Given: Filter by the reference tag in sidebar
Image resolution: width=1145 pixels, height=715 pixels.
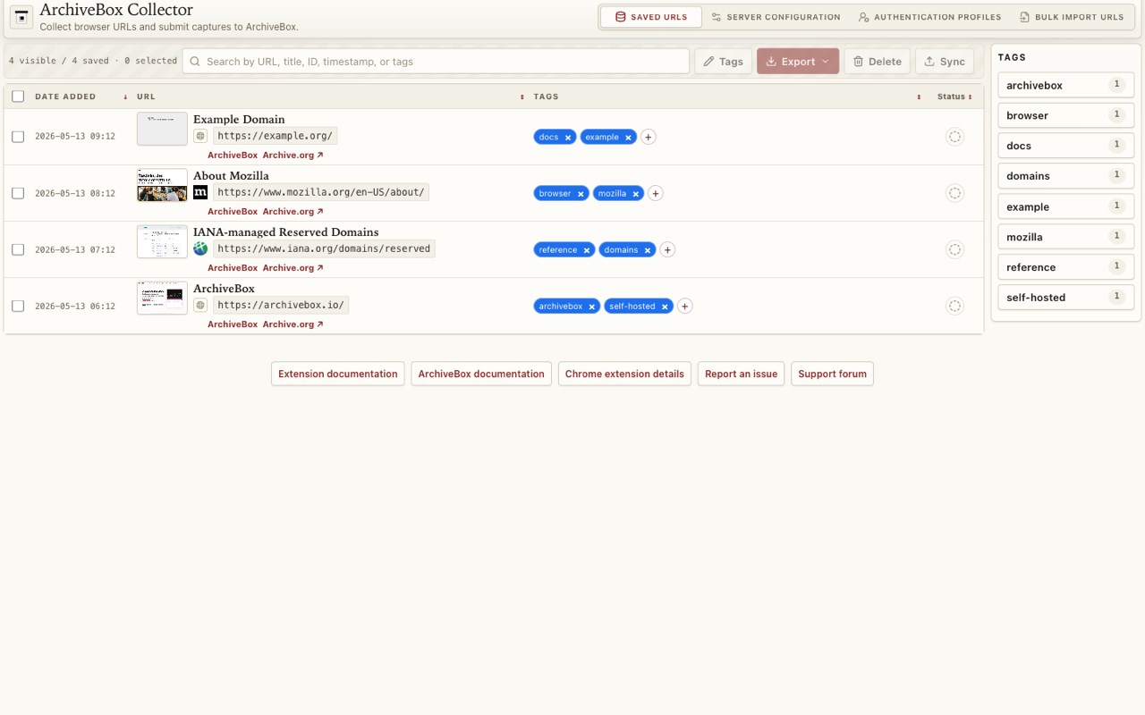Looking at the screenshot, I should pos(1066,267).
